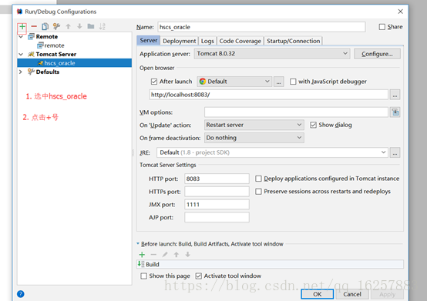
Task: Move before-launch task down arrow
Action: 187,255
